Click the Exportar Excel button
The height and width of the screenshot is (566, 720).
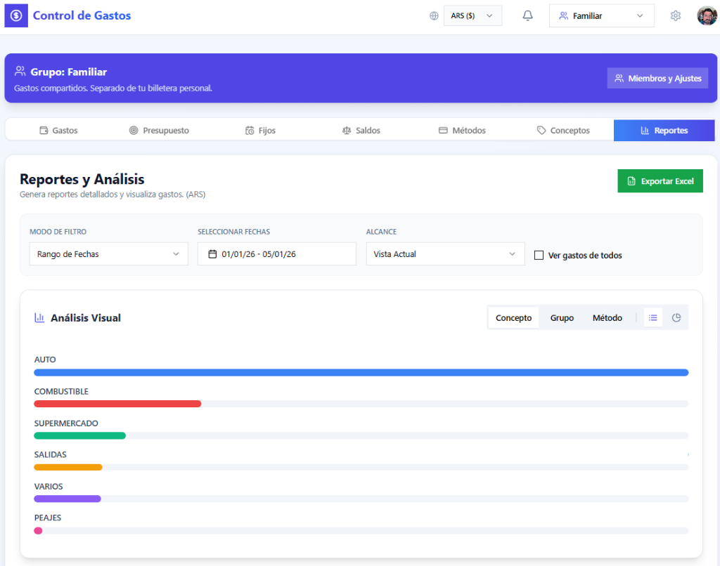click(660, 181)
